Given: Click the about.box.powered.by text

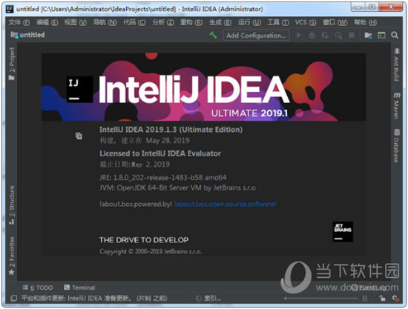Looking at the screenshot, I should pyautogui.click(x=136, y=205).
